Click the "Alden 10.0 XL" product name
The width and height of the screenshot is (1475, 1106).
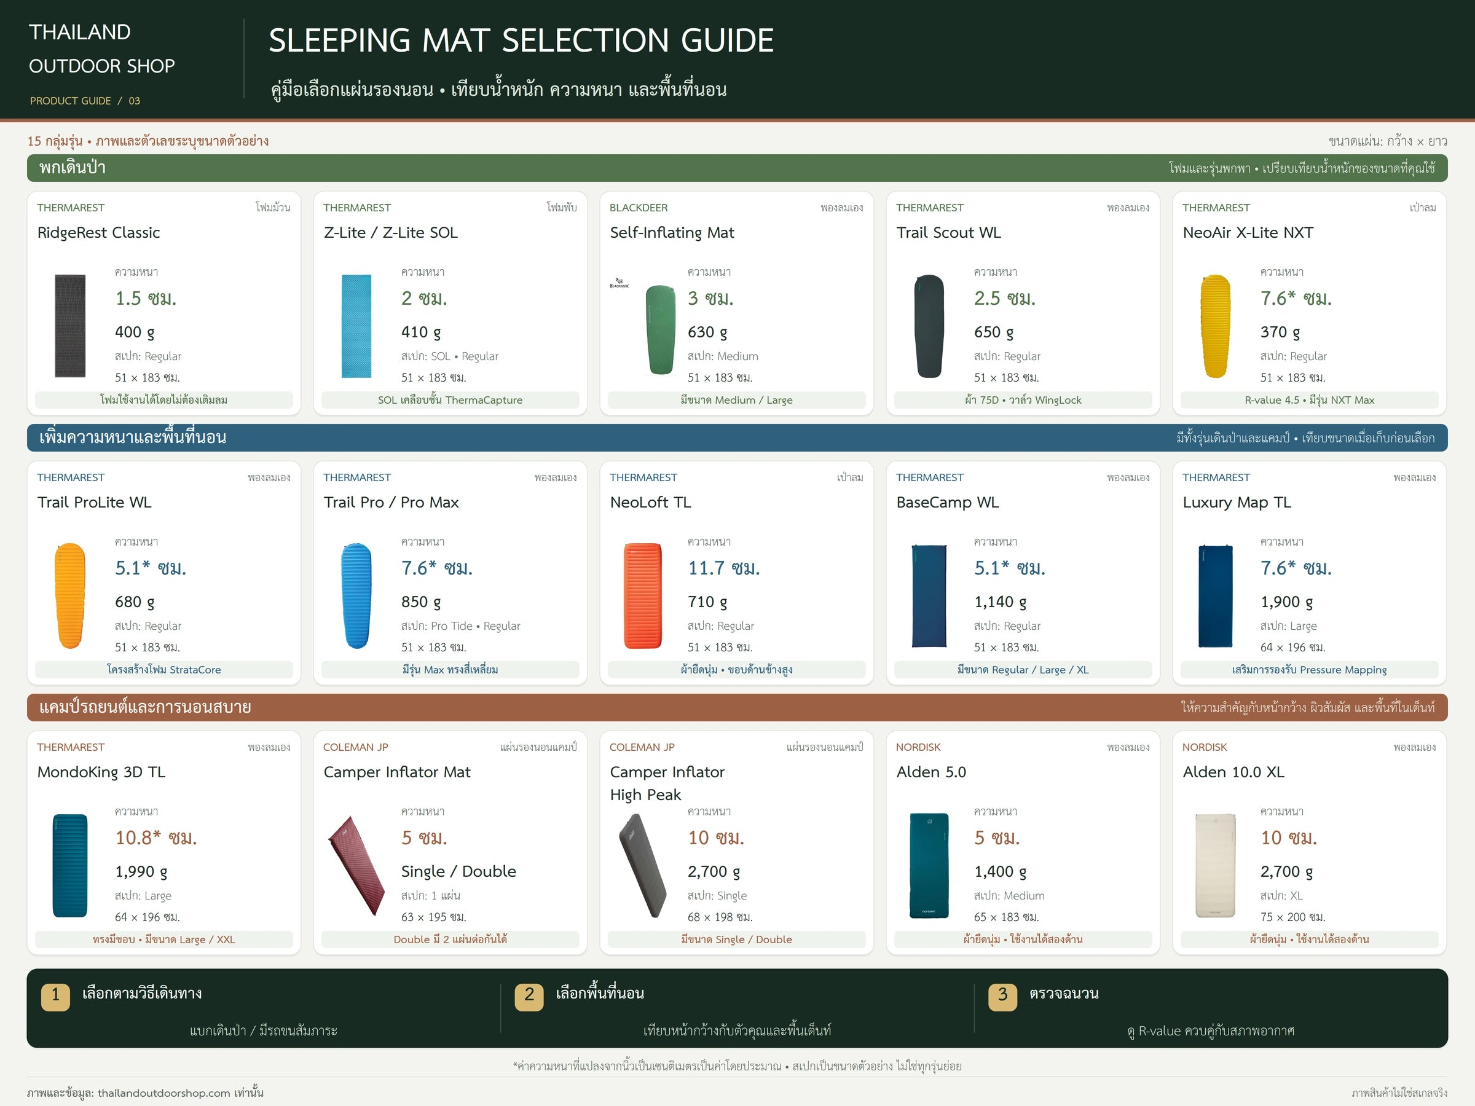[x=1233, y=772]
